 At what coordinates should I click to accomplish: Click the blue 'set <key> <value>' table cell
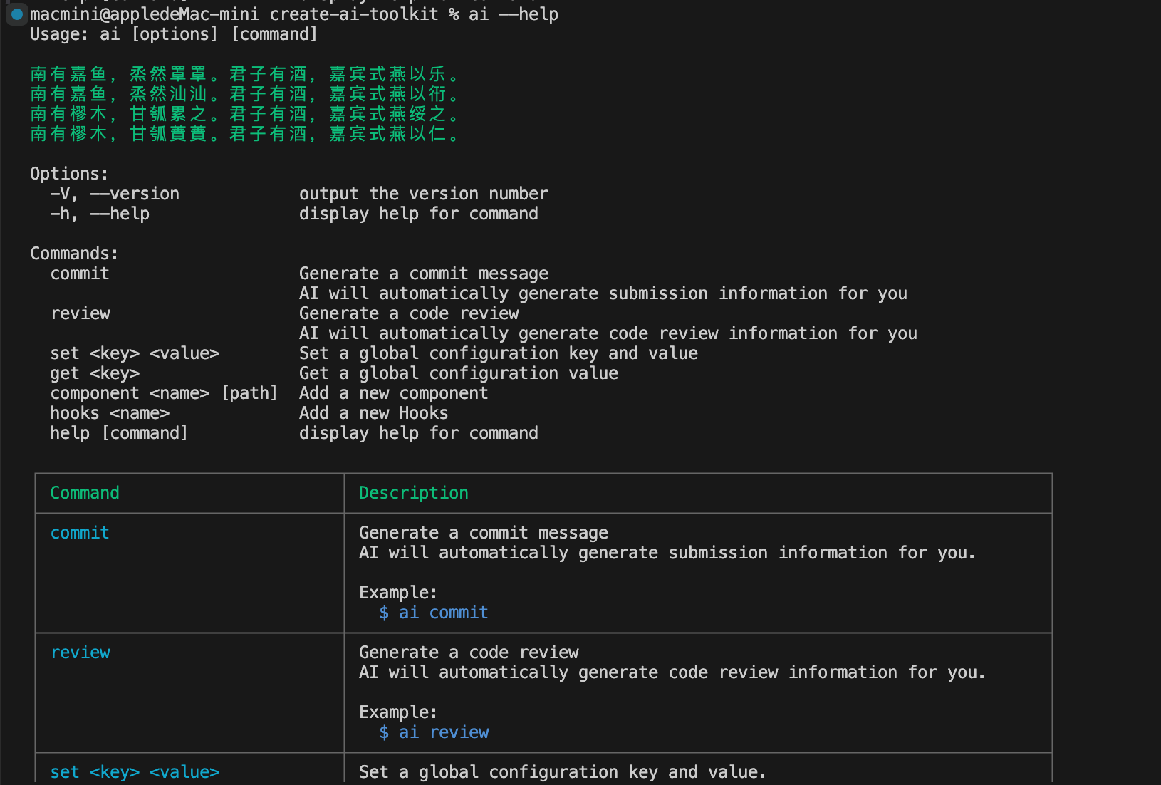[x=135, y=772]
